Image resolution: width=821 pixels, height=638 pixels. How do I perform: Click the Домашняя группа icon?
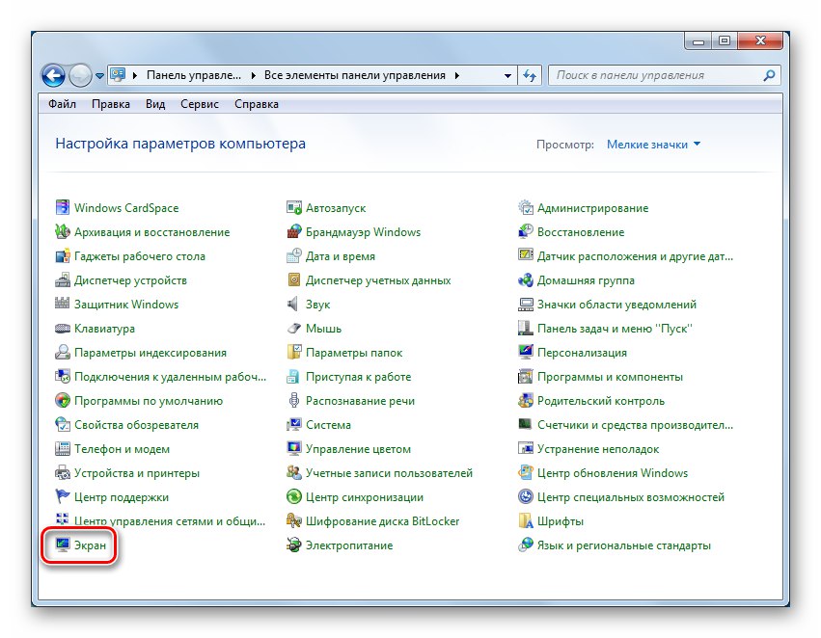click(x=525, y=279)
